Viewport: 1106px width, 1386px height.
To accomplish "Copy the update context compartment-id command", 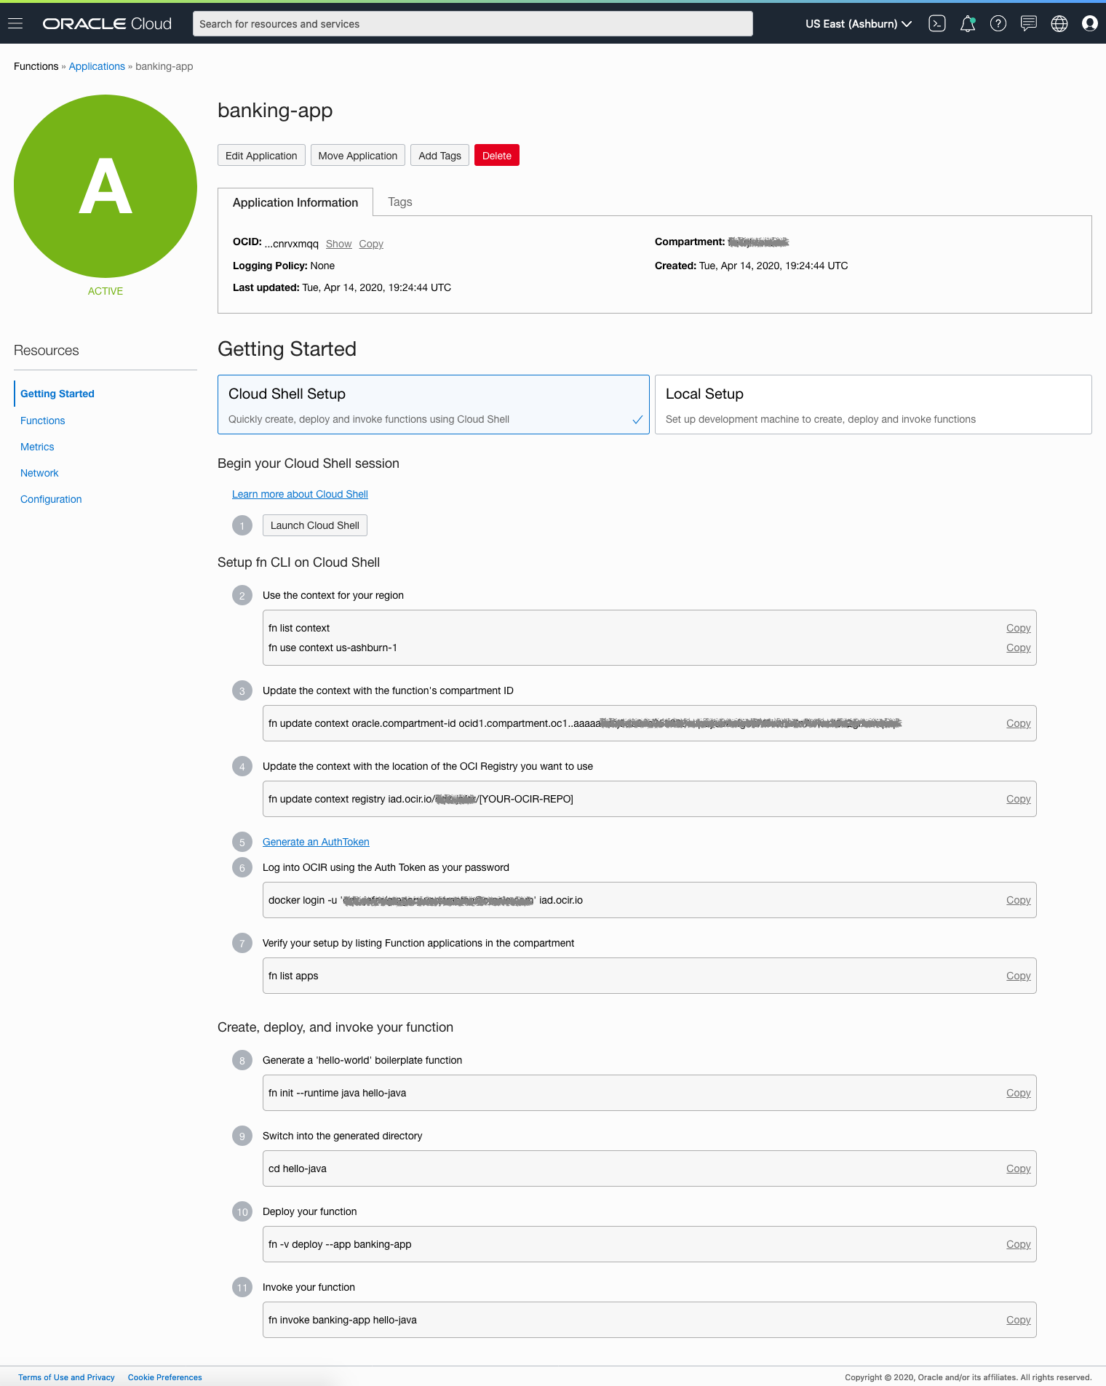I will coord(1019,723).
